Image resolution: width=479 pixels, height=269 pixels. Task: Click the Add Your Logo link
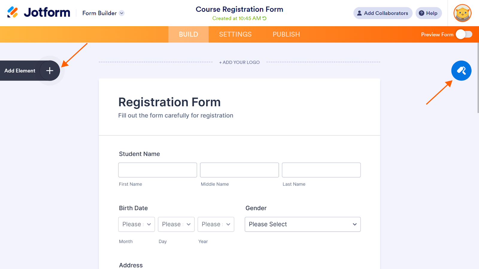point(239,62)
